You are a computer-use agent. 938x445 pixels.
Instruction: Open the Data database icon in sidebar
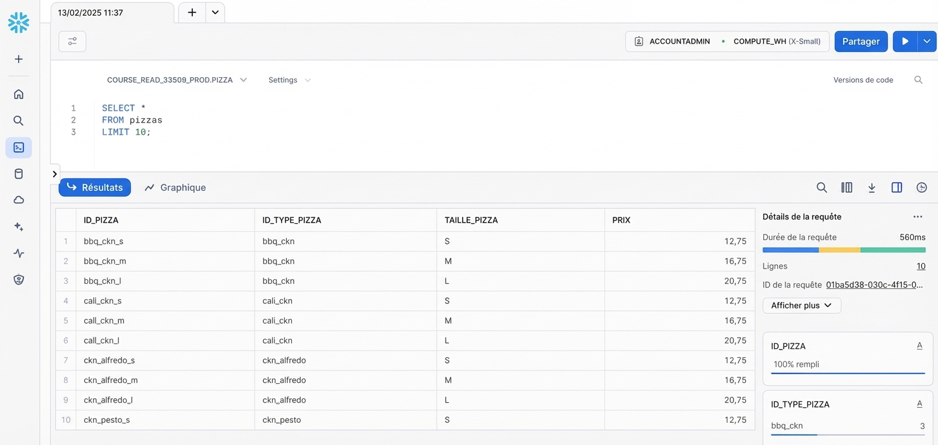[18, 174]
